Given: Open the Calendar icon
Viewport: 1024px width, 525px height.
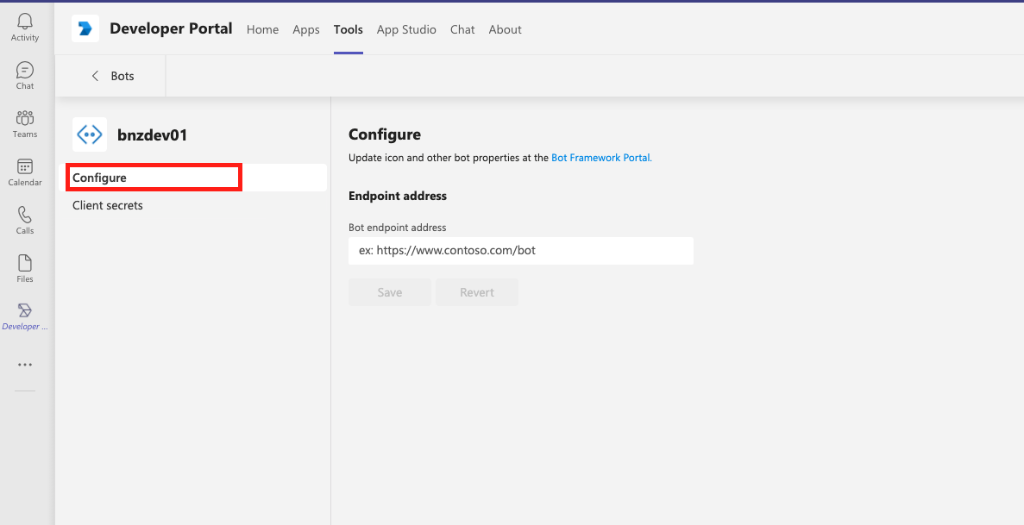Looking at the screenshot, I should pyautogui.click(x=25, y=167).
